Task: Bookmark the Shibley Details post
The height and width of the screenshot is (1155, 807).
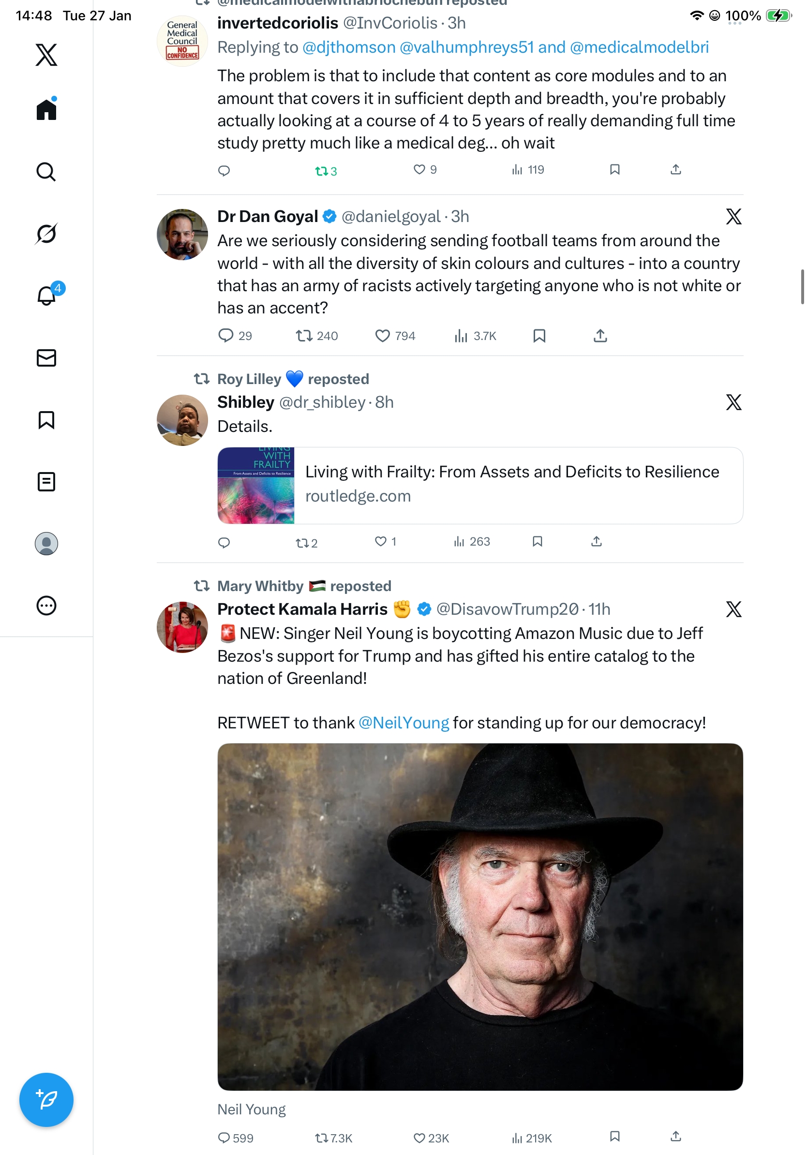Action: point(538,541)
